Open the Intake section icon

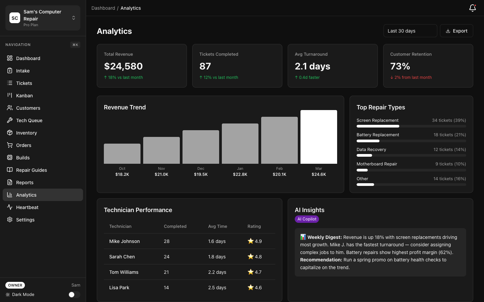(x=10, y=70)
